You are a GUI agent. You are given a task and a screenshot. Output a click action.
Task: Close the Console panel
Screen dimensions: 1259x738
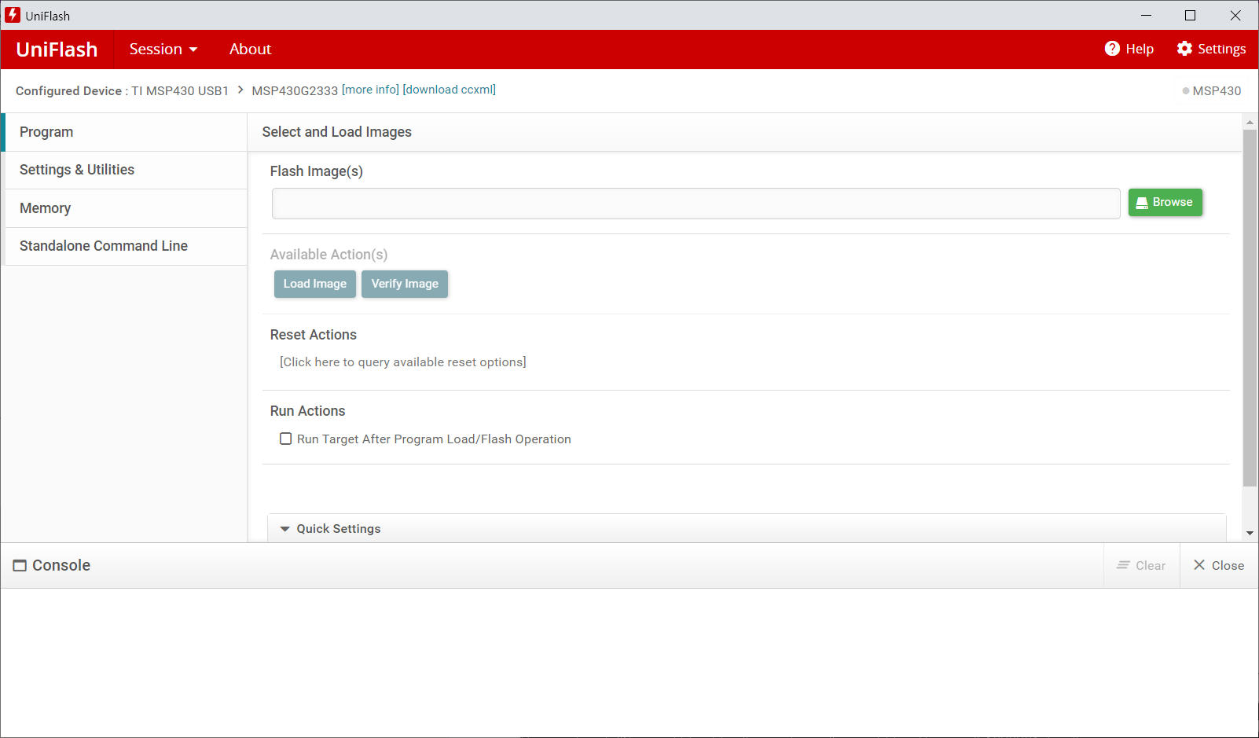pos(1219,566)
